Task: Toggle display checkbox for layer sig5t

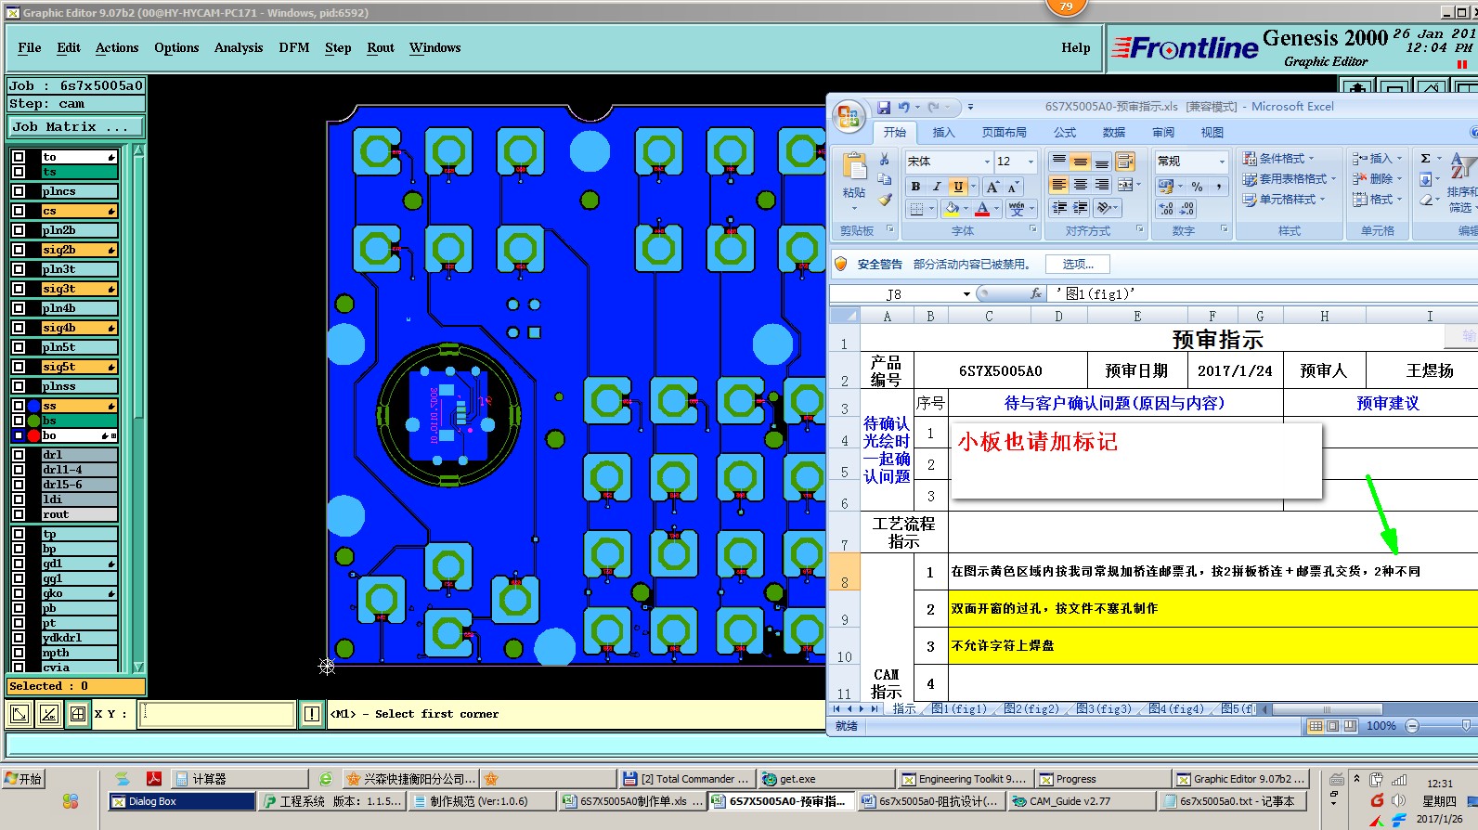Action: (x=19, y=367)
